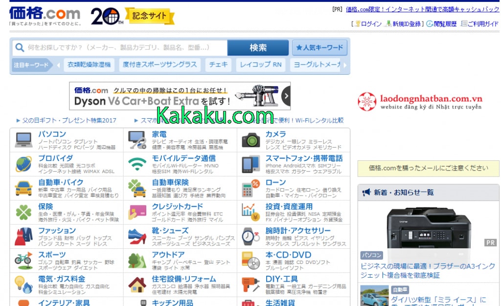Click the smartphone icon for スマートフォン・携帯電話

250,164
